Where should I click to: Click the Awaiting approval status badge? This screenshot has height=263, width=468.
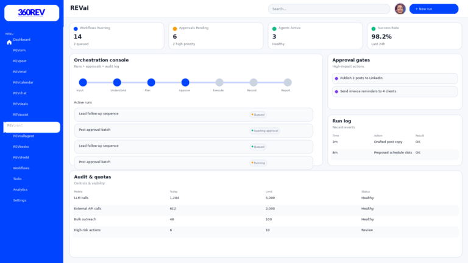point(264,130)
